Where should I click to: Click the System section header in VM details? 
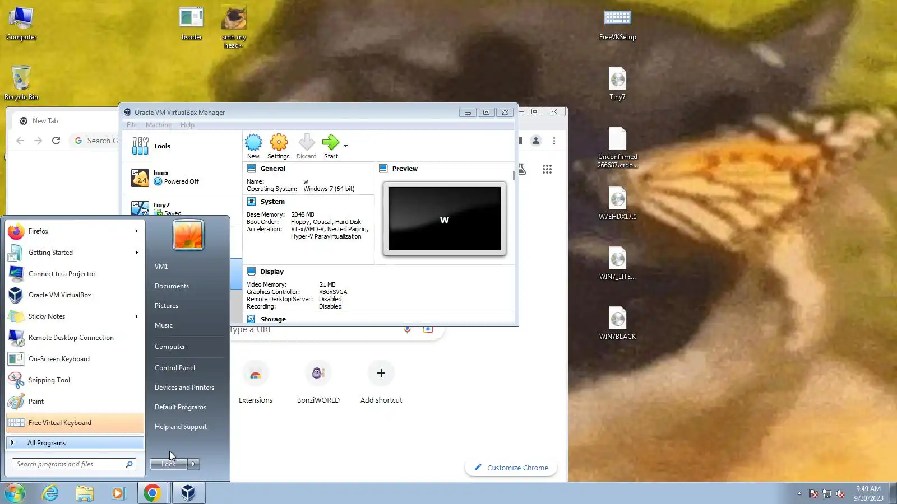tap(272, 202)
